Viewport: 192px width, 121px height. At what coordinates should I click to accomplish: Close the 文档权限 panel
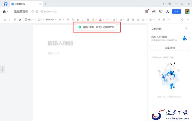click(186, 28)
